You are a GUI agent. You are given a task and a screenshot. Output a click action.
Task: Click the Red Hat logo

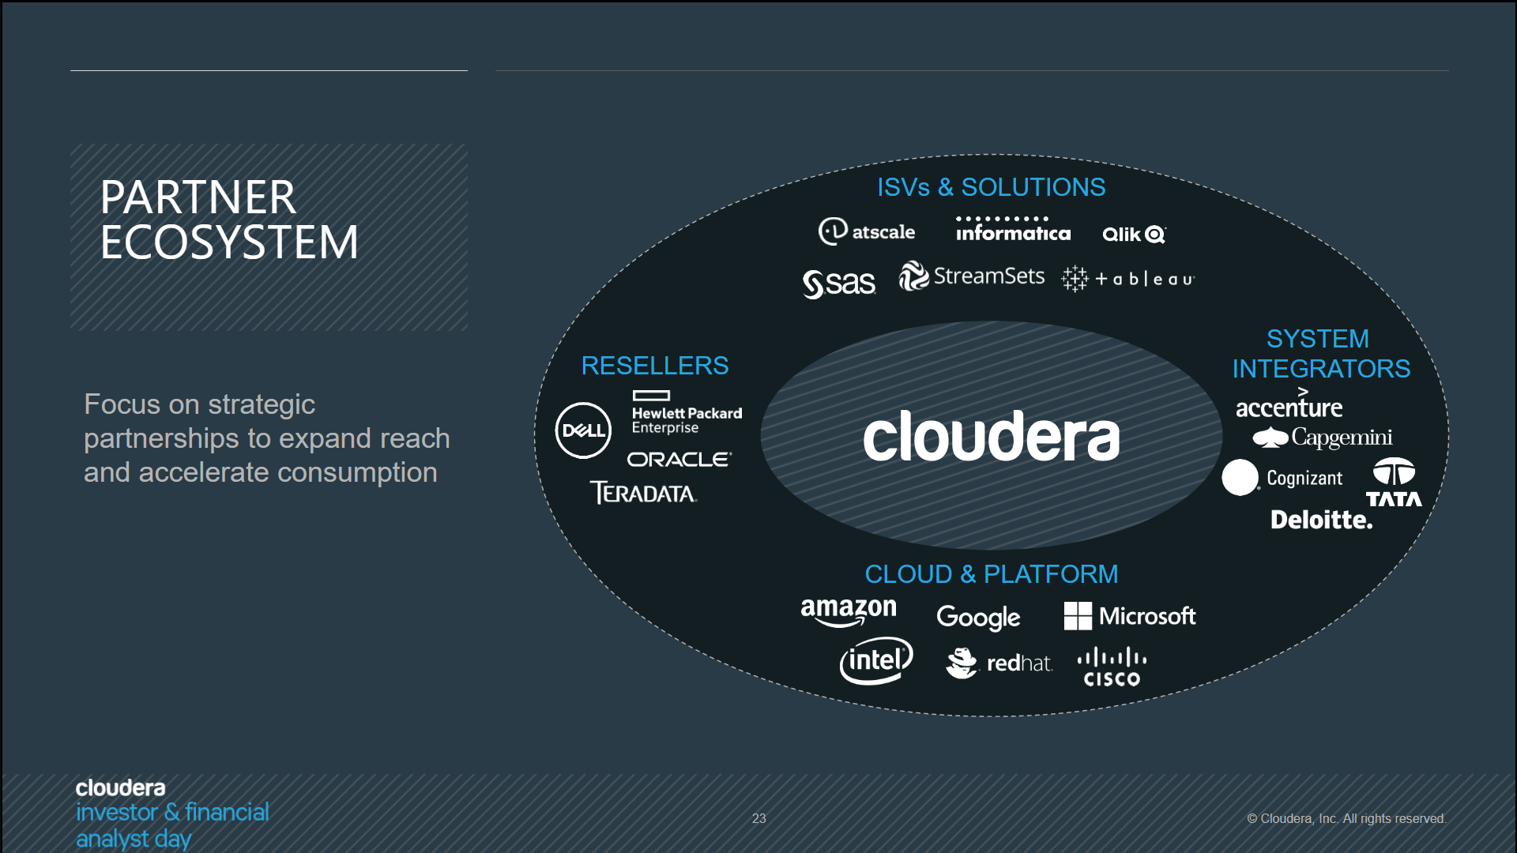pos(999,663)
